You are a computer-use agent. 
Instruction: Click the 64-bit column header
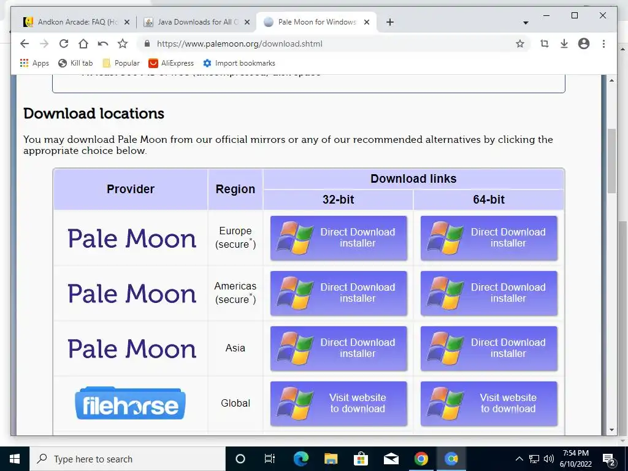click(x=489, y=199)
